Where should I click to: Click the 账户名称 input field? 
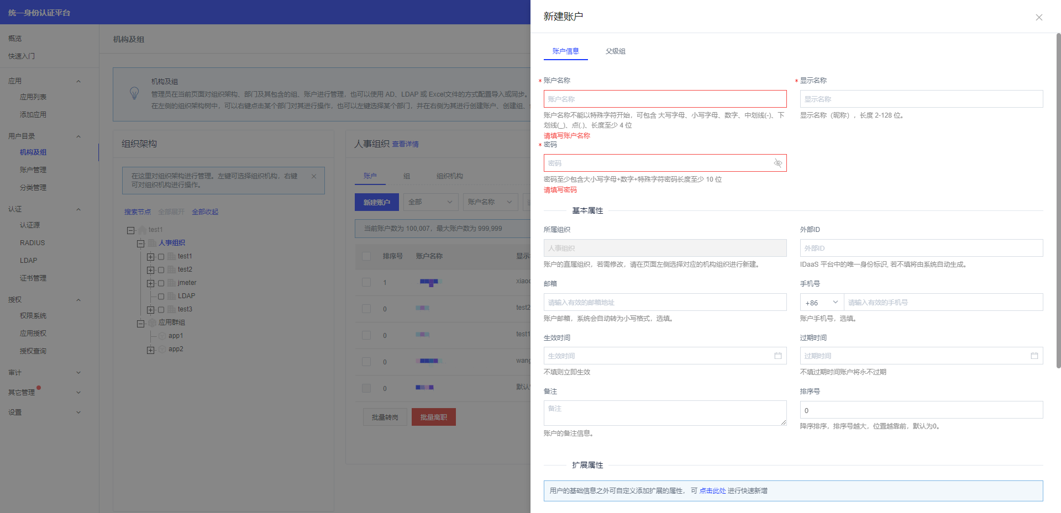665,99
